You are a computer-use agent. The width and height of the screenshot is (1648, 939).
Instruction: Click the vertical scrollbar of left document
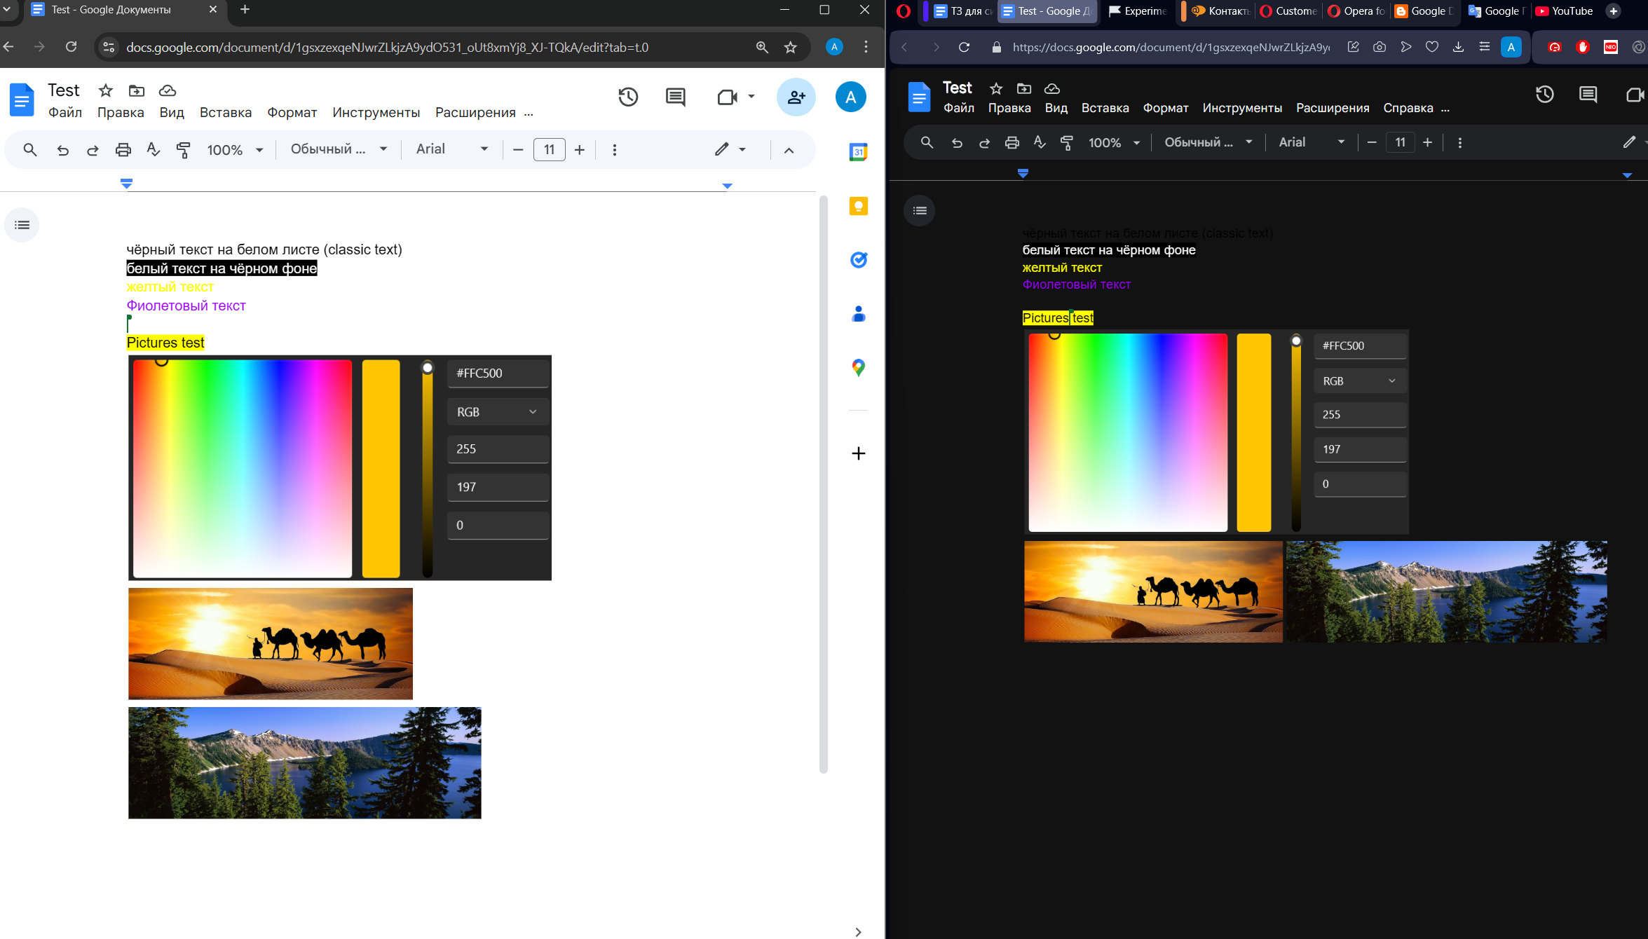tap(823, 484)
